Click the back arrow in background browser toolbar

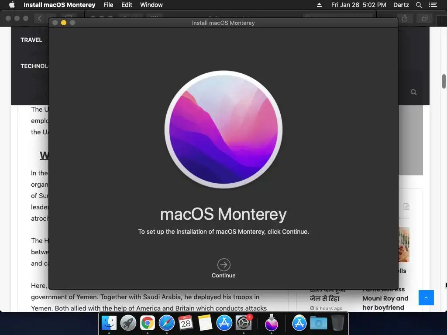click(39, 18)
